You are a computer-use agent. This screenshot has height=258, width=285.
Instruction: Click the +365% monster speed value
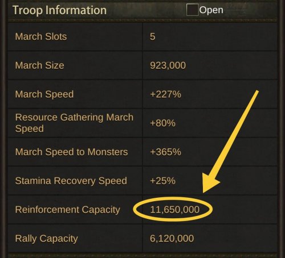[165, 152]
